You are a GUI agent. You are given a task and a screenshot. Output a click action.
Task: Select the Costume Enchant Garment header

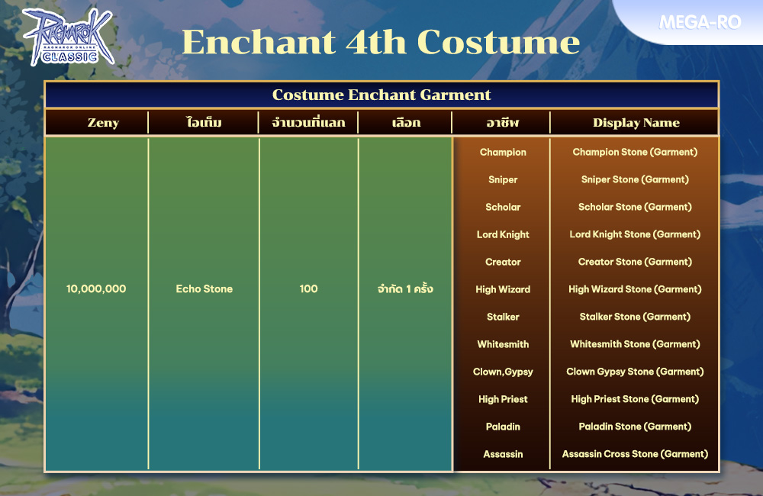tap(381, 95)
